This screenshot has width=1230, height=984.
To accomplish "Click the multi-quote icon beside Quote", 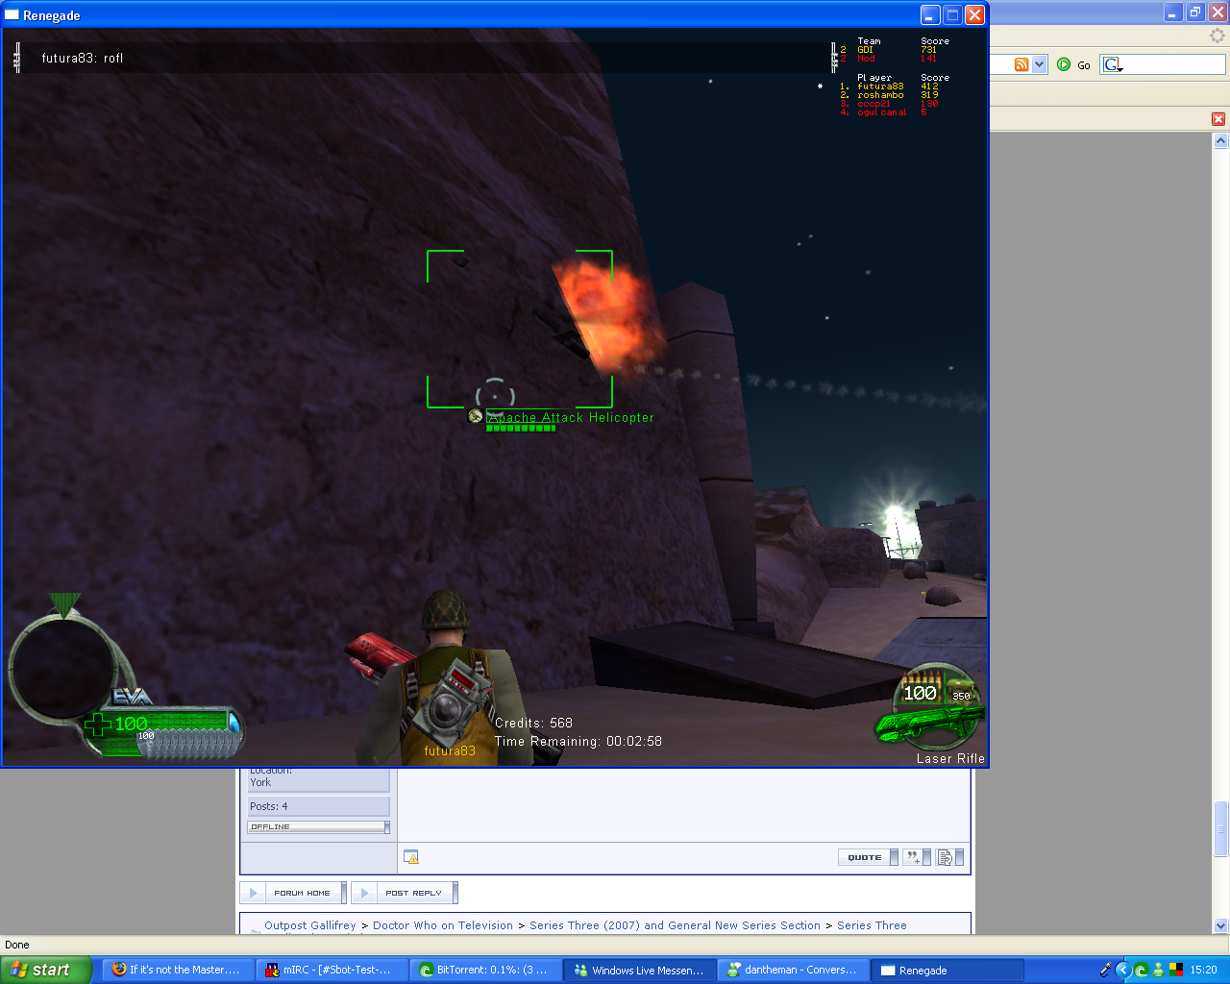I will pyautogui.click(x=913, y=857).
